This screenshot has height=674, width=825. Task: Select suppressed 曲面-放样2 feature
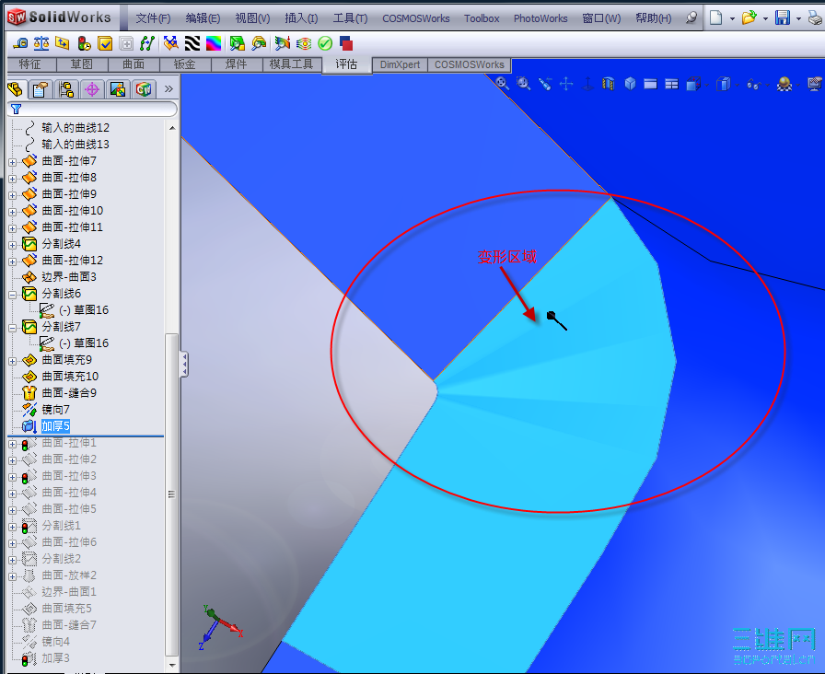[69, 575]
